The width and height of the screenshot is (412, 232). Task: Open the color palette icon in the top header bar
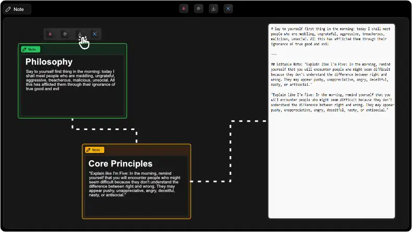pos(199,9)
